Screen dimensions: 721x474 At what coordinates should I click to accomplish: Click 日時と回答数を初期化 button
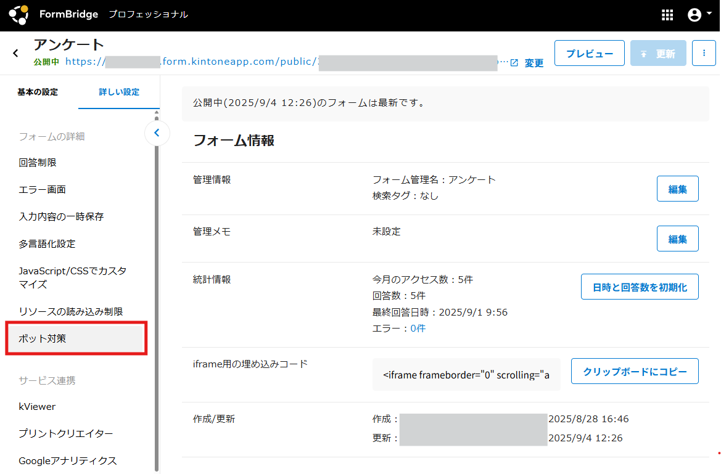pyautogui.click(x=640, y=287)
